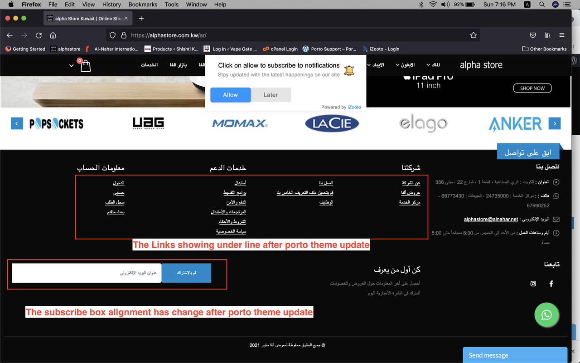
Task: Open Spotlight search in the menu bar
Action: (x=542, y=5)
